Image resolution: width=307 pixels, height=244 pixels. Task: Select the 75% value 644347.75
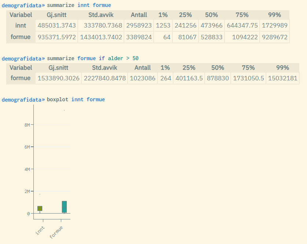(x=242, y=26)
